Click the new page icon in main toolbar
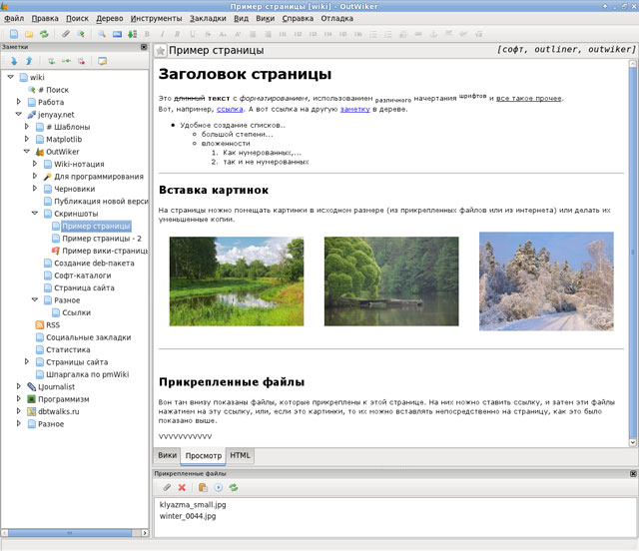639x551 pixels. pos(13,33)
